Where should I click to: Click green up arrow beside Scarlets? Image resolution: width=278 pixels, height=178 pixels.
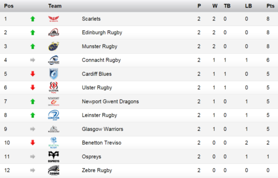pos(33,19)
